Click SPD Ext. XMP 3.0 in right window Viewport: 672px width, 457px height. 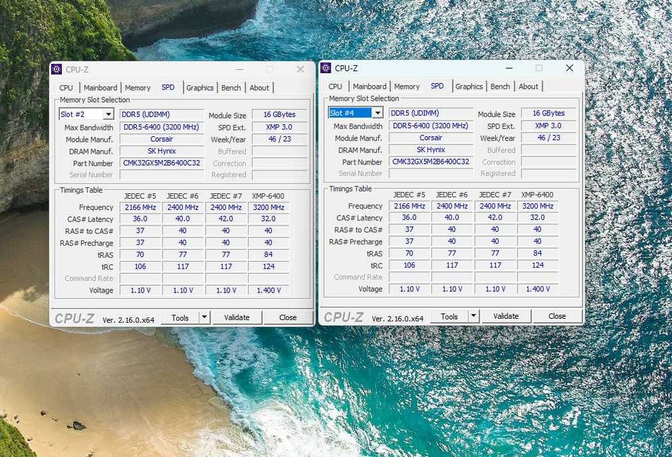pyautogui.click(x=548, y=125)
